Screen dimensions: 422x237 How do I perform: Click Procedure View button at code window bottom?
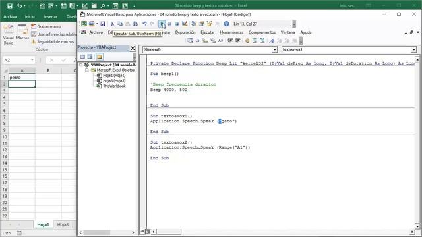(x=143, y=231)
